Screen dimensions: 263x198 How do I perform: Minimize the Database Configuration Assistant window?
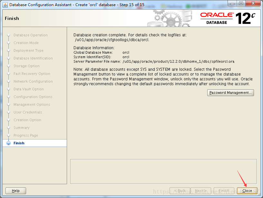(232, 4)
